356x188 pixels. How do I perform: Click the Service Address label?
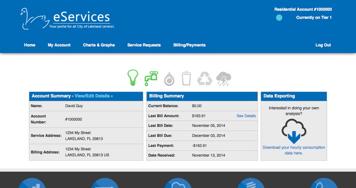click(47, 136)
